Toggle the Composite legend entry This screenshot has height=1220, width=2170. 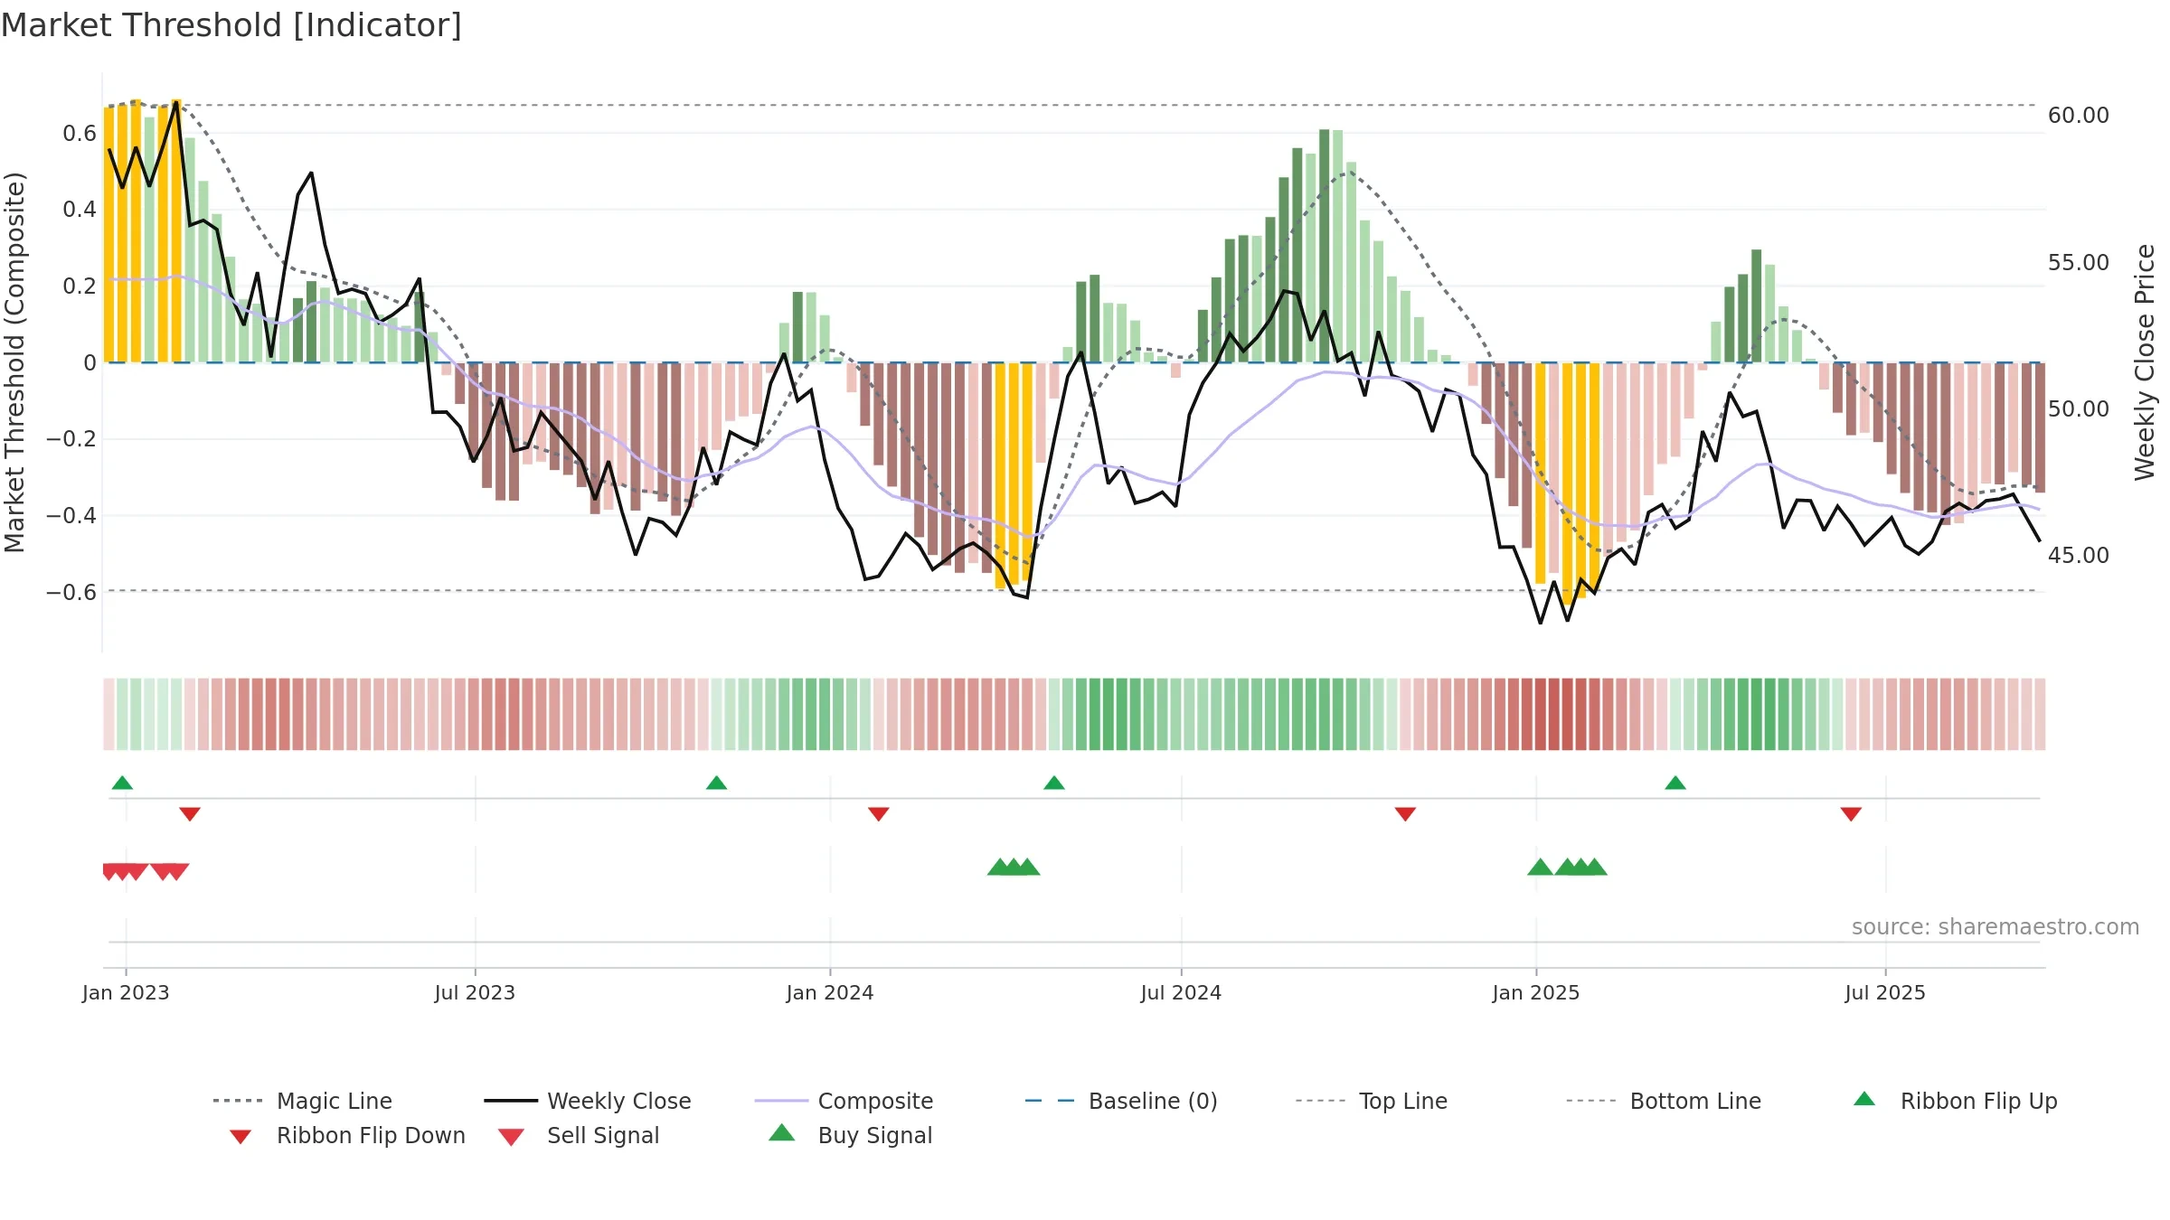click(844, 1101)
